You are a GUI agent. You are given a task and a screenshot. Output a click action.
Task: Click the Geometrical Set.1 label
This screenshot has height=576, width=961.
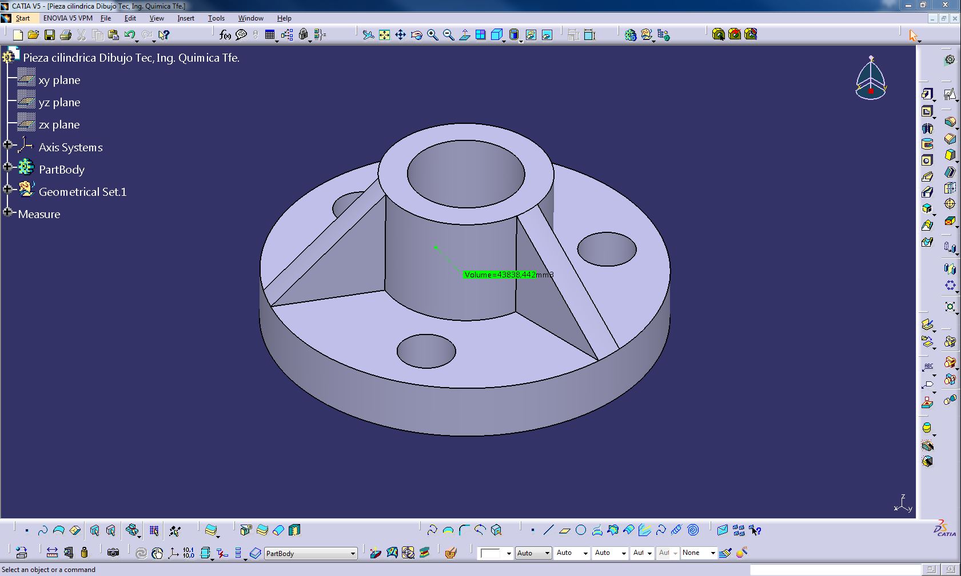click(83, 192)
